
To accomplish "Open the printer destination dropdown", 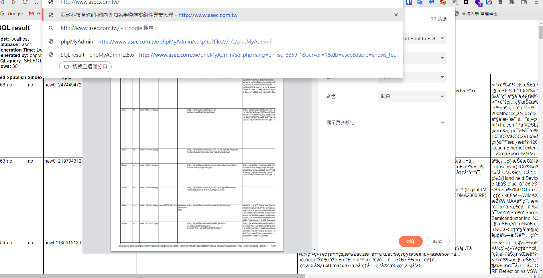I will 425,38.
